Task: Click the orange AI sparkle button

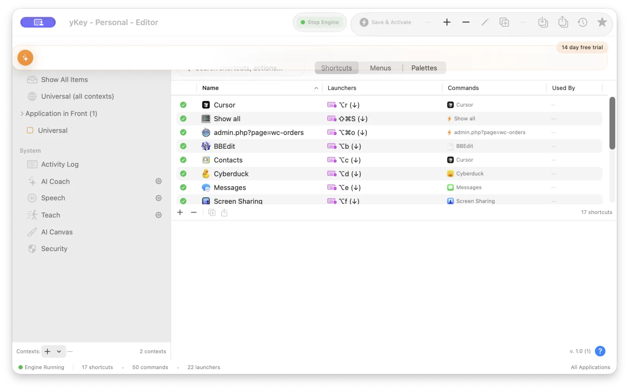Action: coord(25,58)
